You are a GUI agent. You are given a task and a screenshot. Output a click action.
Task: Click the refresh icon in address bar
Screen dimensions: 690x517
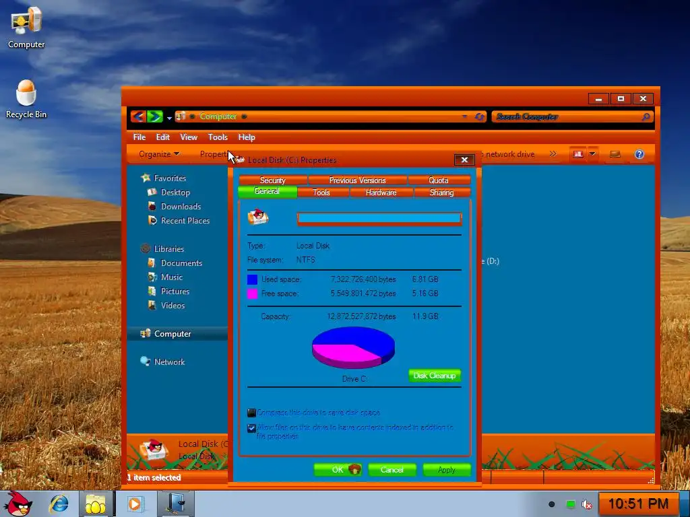click(x=480, y=116)
